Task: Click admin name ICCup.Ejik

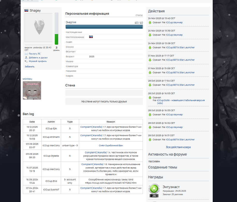Action: tap(51, 128)
